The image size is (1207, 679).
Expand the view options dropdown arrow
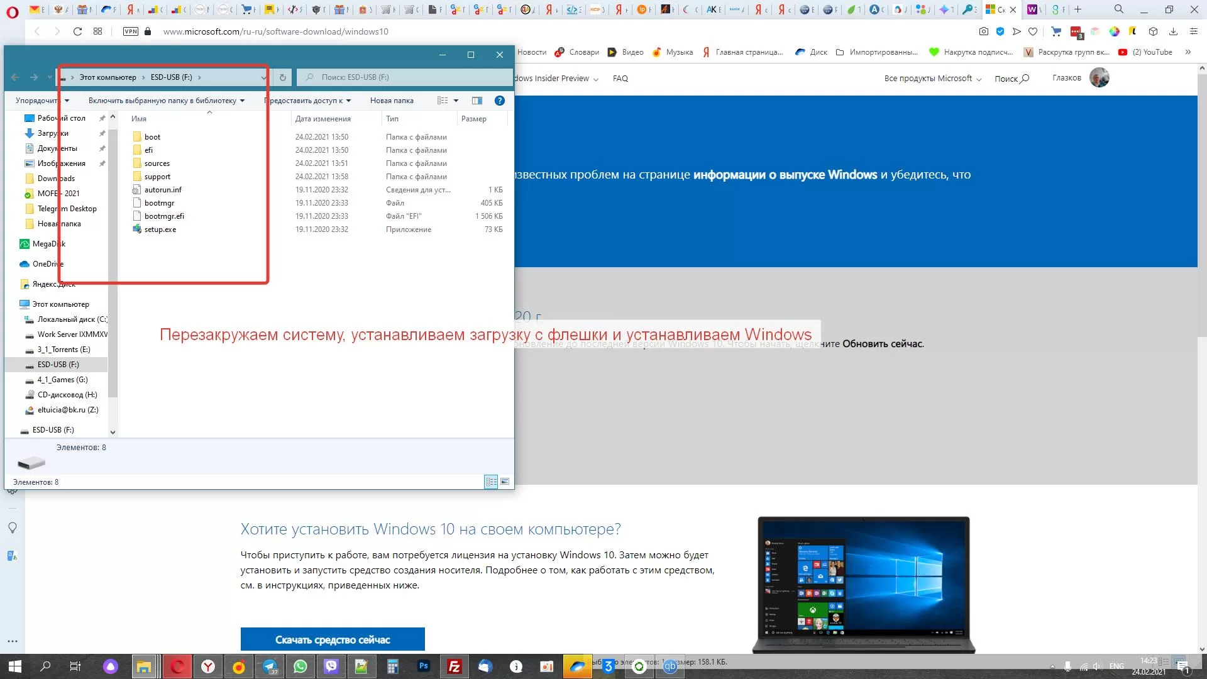coord(456,101)
